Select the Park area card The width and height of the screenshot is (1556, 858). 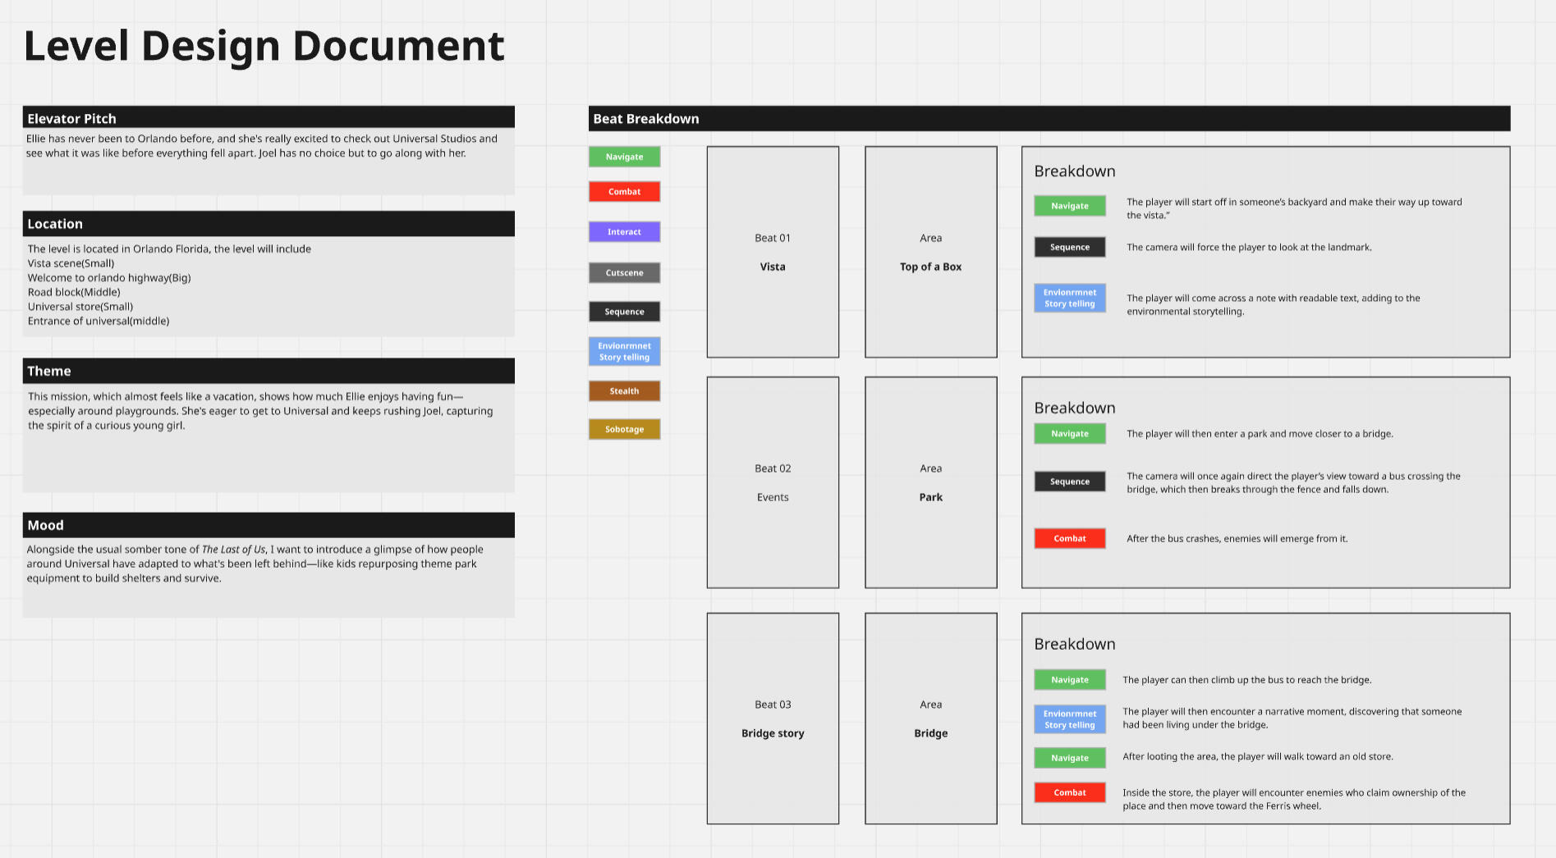coord(930,482)
